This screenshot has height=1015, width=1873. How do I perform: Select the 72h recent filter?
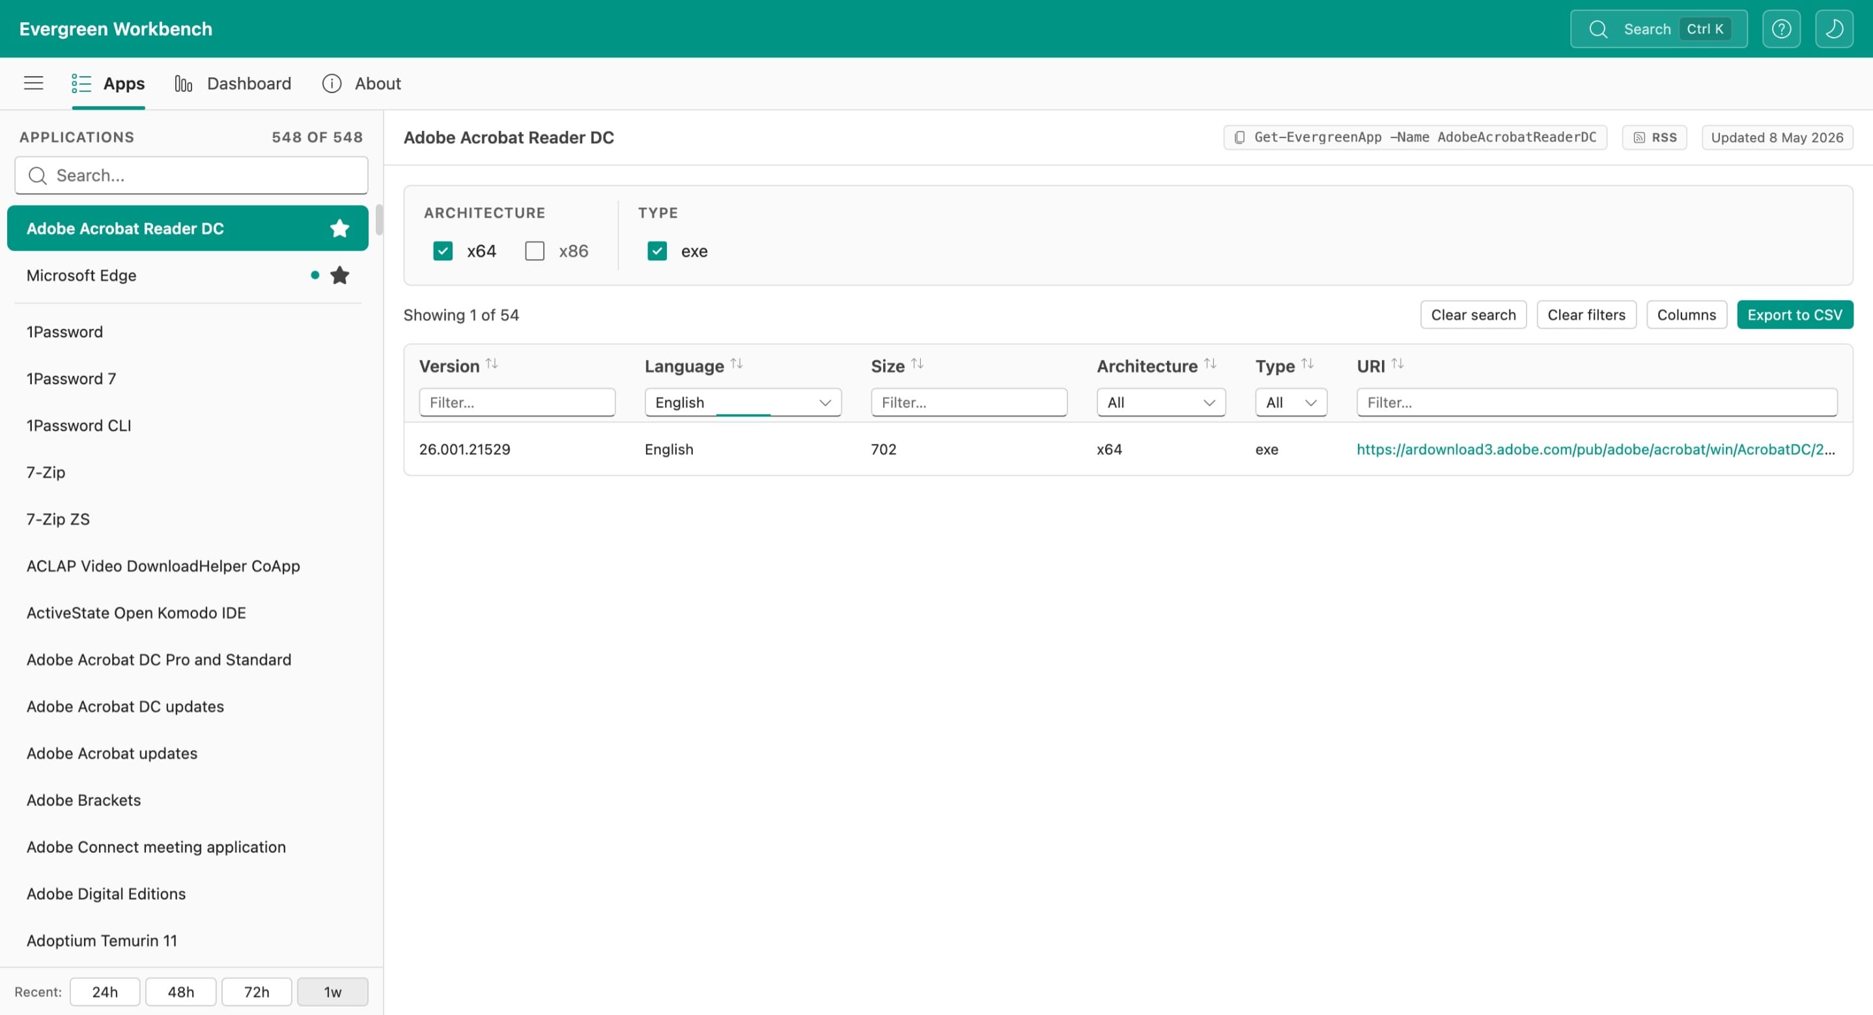pos(257,992)
